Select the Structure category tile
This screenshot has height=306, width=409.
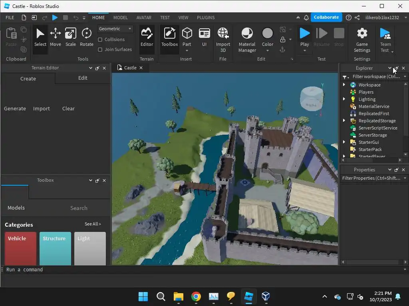[x=55, y=249]
